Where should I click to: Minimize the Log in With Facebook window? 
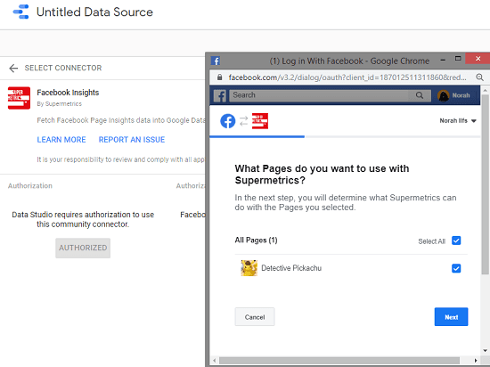443,60
